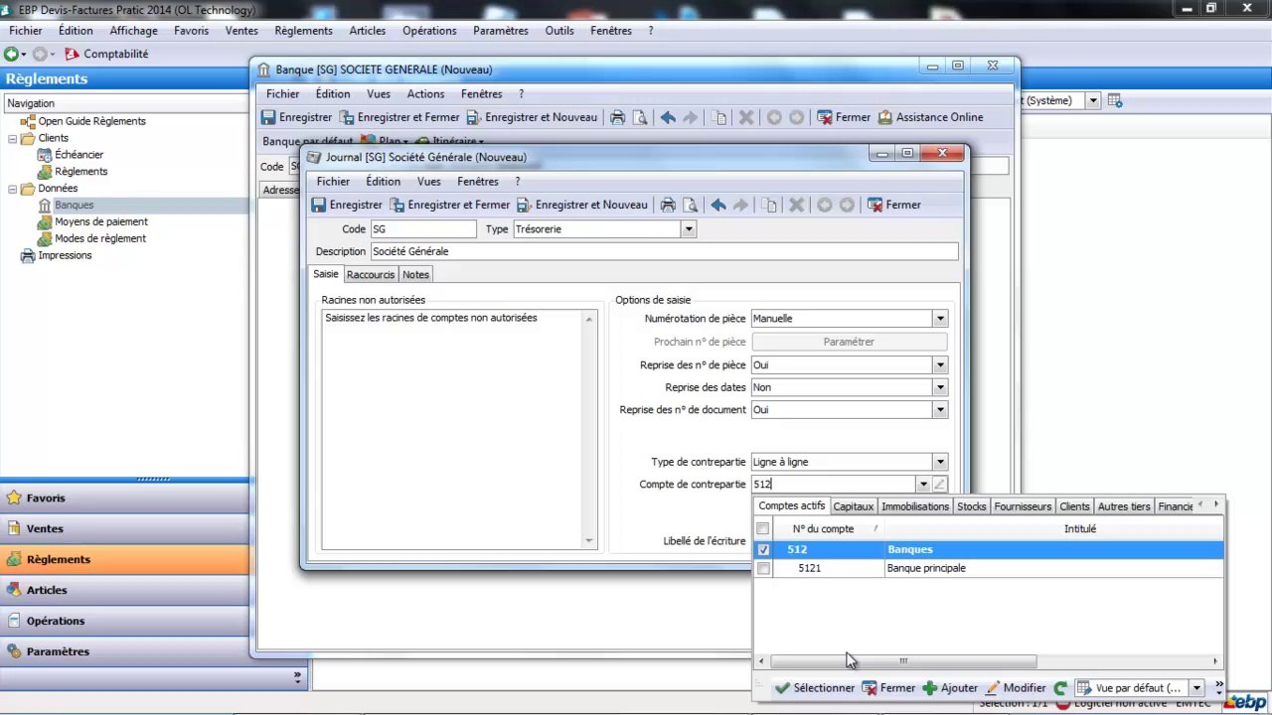1272x715 pixels.
Task: Collapse the Clients tree node
Action: click(x=14, y=138)
